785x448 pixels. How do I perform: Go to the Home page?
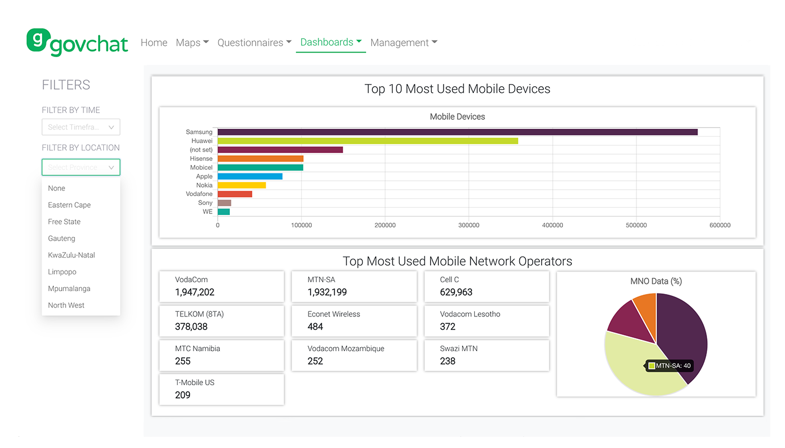(154, 43)
